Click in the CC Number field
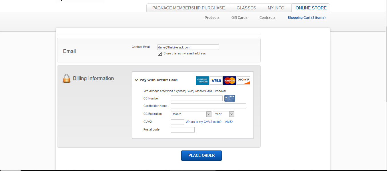Viewport: 387px width, 171px height. 197,98
